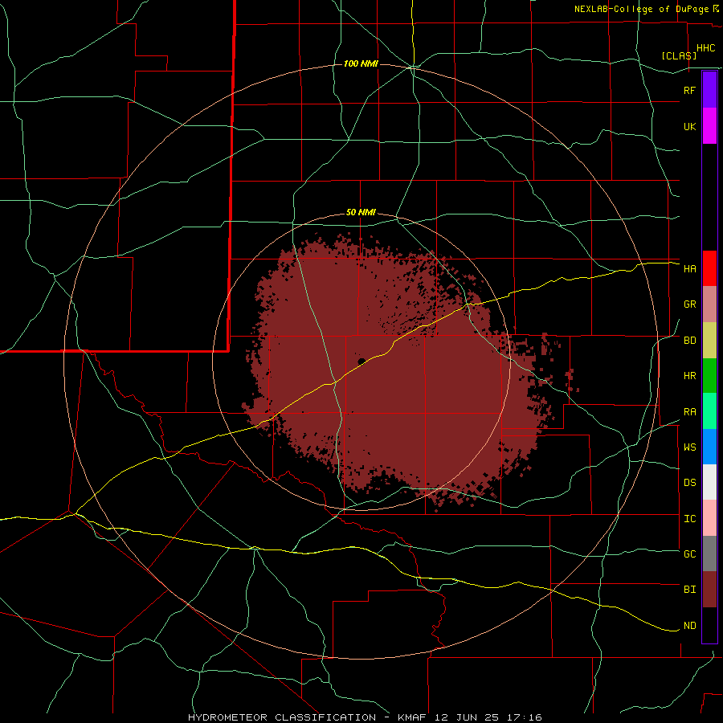The width and height of the screenshot is (723, 723).
Task: Click the RF legend label
Action: (689, 90)
